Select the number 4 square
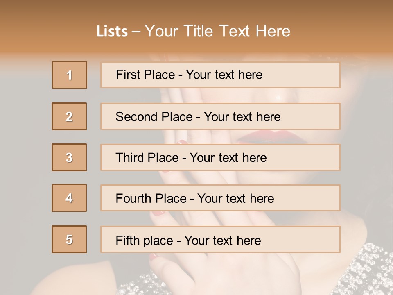This screenshot has height=295, width=393. (69, 198)
